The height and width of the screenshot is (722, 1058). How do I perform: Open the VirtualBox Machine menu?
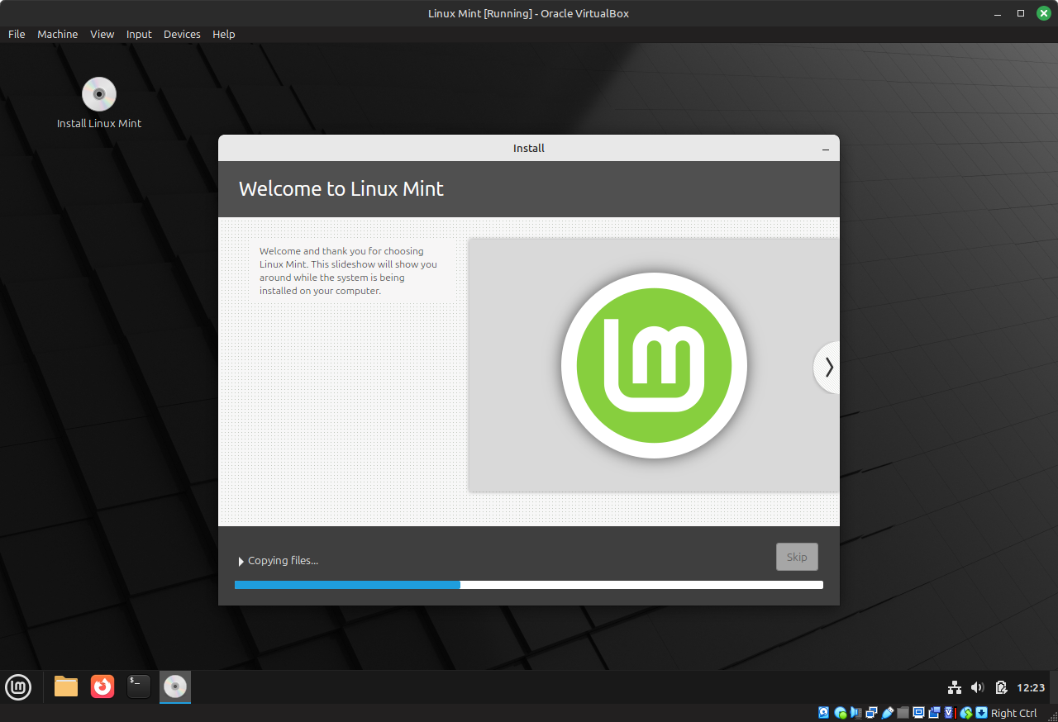[58, 34]
